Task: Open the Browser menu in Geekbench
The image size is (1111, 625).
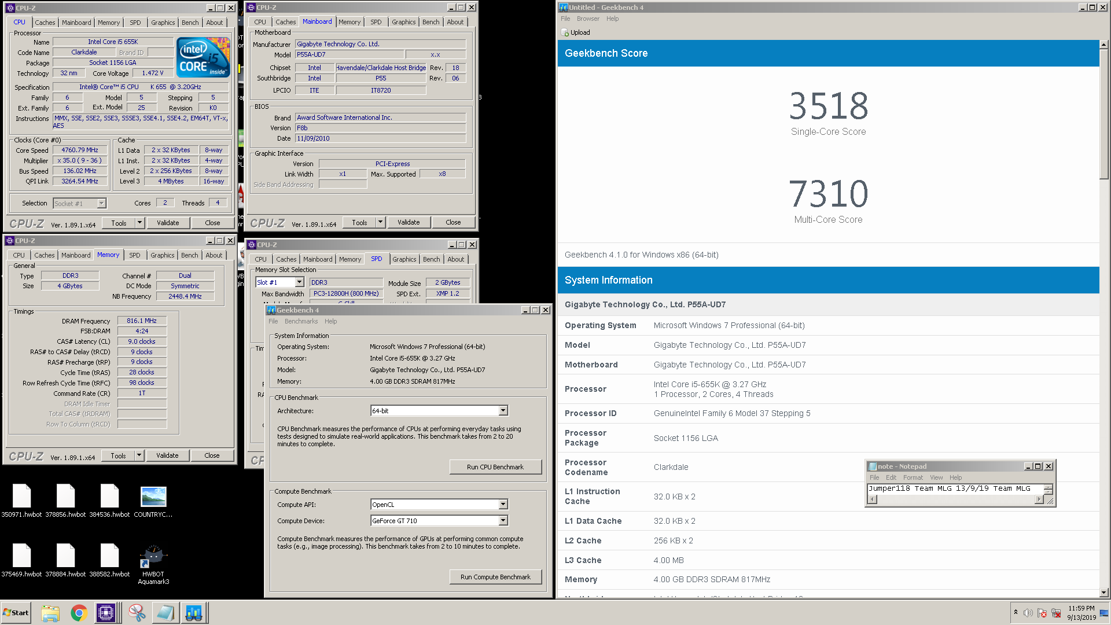Action: pos(588,19)
